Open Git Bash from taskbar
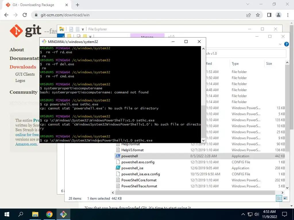 [63, 214]
